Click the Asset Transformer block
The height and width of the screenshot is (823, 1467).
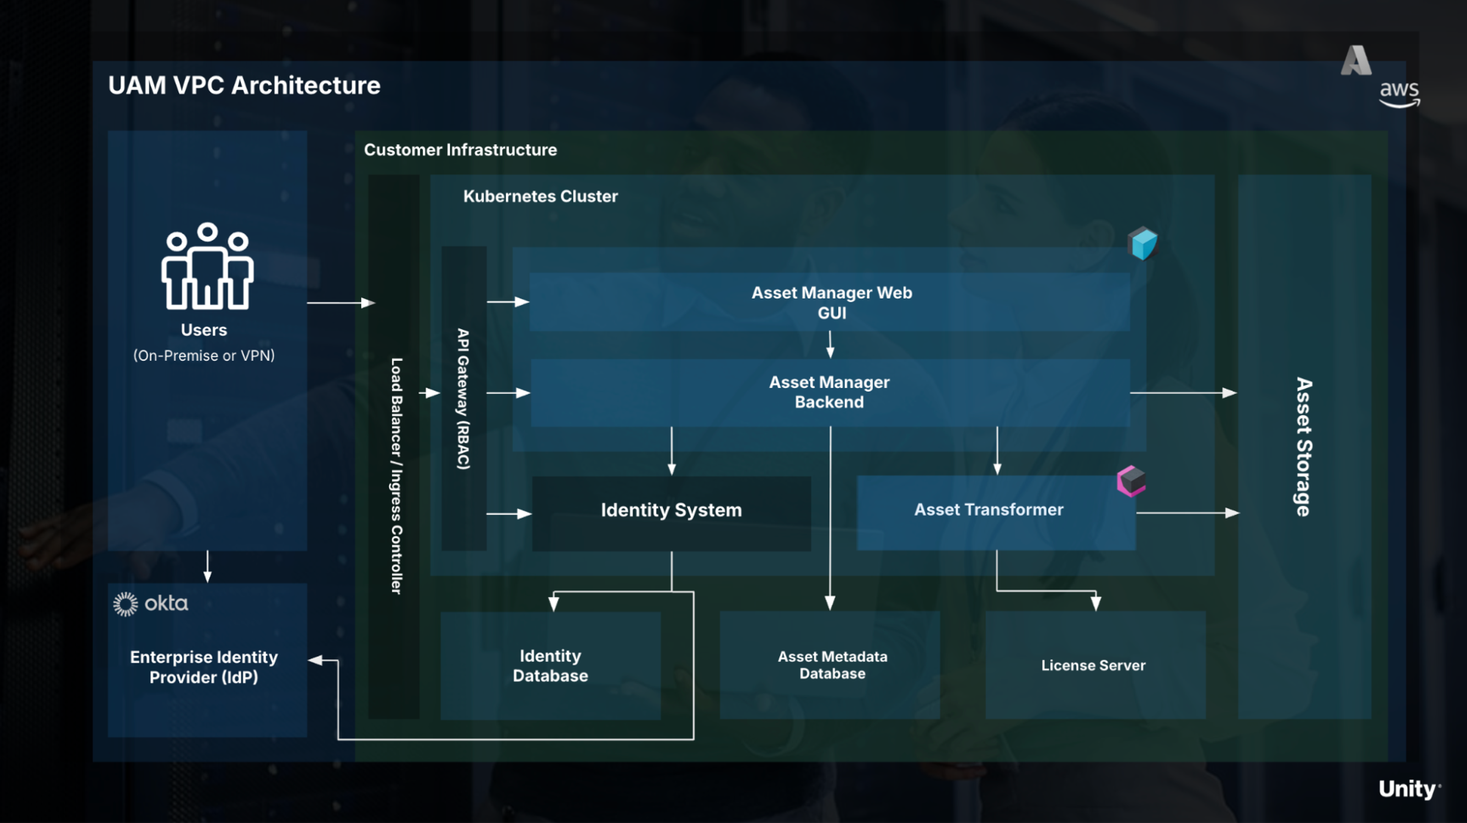pos(996,513)
